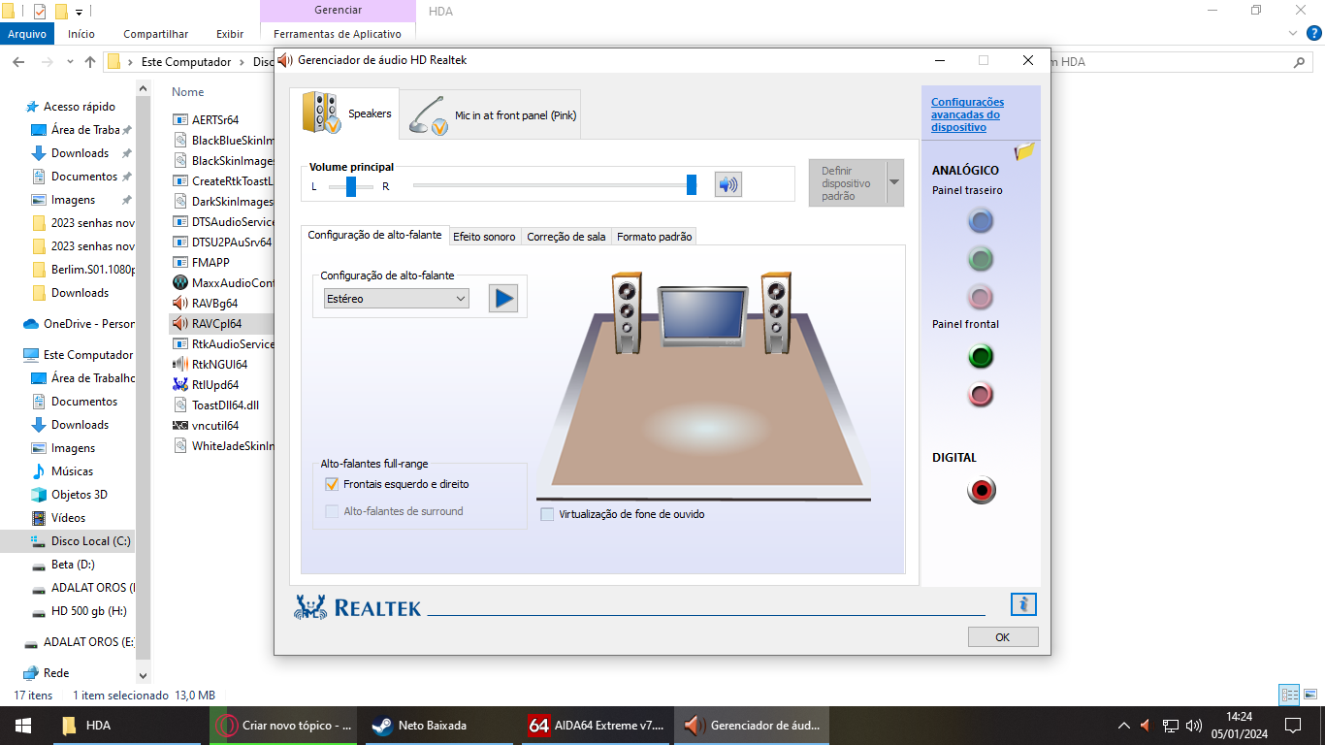Switch Explorer to details view button
Viewport: 1325px width, 745px height.
[x=1289, y=695]
